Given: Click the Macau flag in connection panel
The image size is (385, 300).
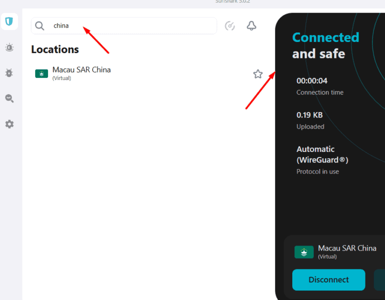Looking at the screenshot, I should (304, 252).
